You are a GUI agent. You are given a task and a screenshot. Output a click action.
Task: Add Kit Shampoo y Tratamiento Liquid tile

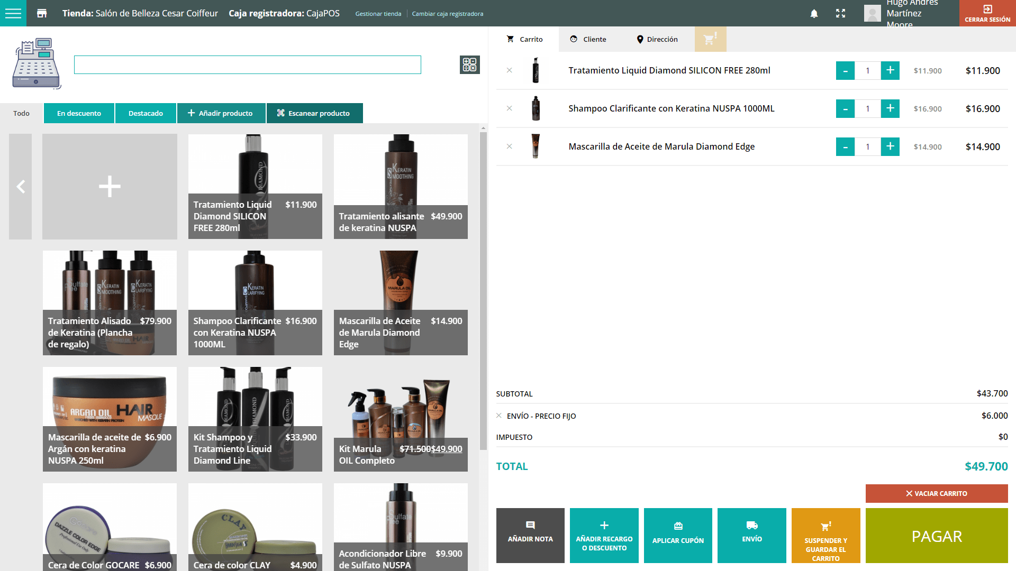tap(255, 419)
